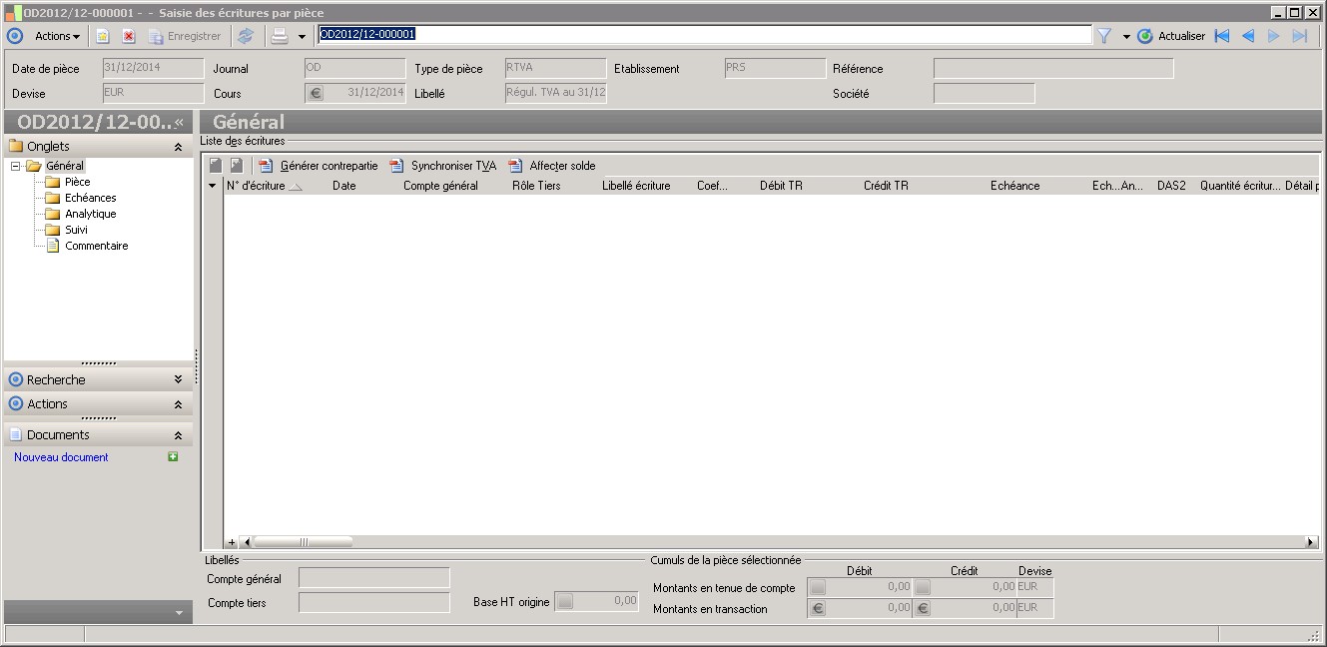The width and height of the screenshot is (1327, 647).
Task: Click the Type de pièce field RTVA
Action: click(556, 68)
